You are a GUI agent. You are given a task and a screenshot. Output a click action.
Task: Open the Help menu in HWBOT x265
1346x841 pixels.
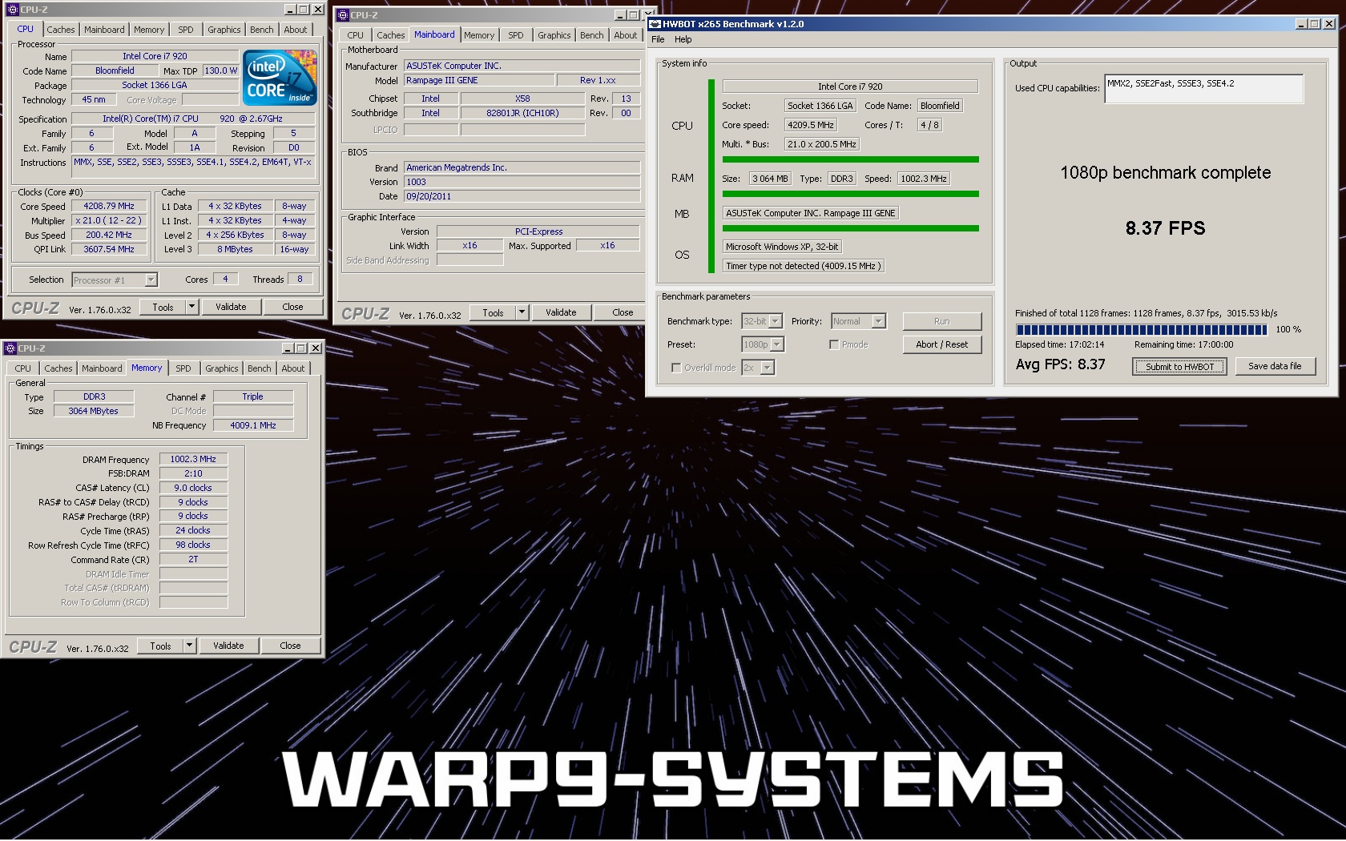click(x=683, y=39)
